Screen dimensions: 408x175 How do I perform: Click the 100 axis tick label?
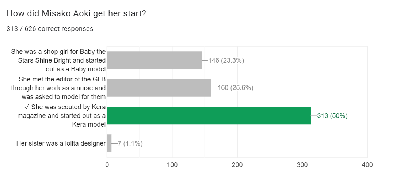172,165
